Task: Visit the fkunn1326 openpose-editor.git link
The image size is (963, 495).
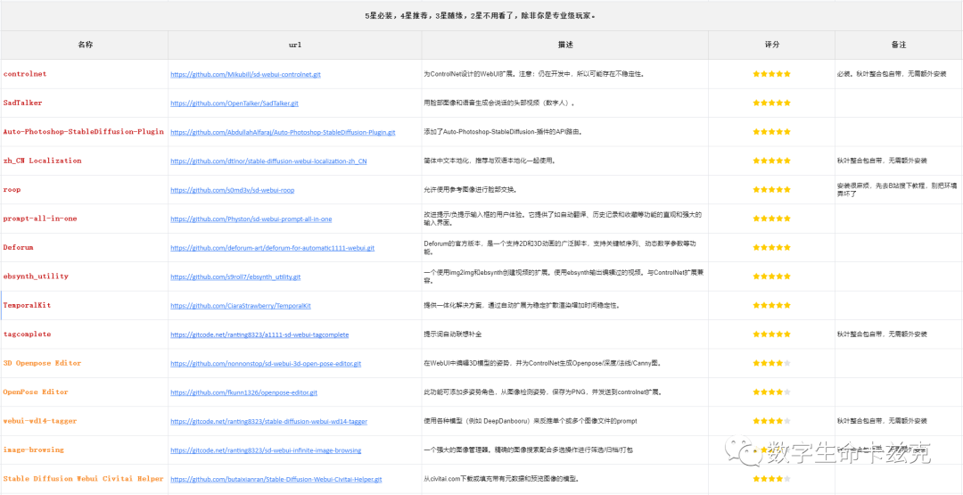Action: (x=243, y=392)
